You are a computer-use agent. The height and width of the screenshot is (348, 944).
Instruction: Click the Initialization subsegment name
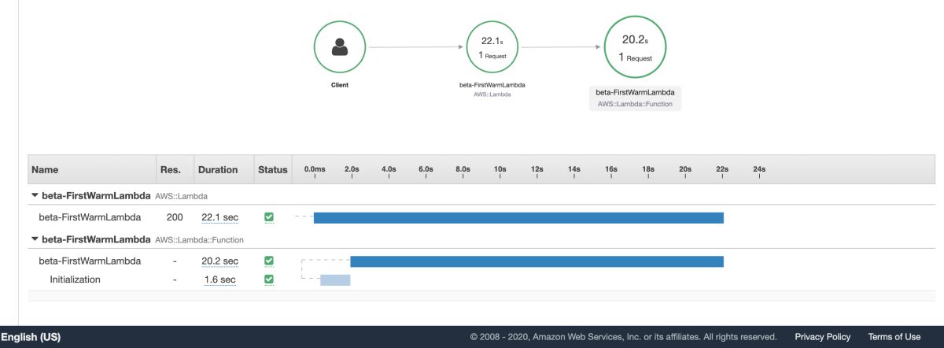(x=76, y=280)
